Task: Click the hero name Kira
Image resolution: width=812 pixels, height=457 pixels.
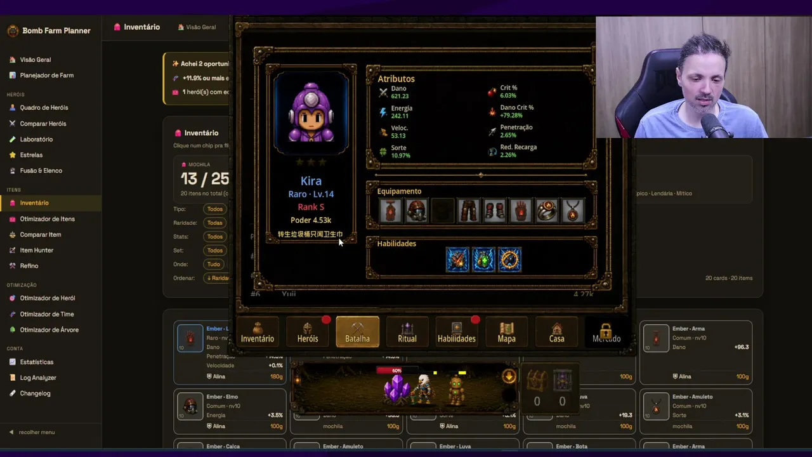Action: (311, 181)
